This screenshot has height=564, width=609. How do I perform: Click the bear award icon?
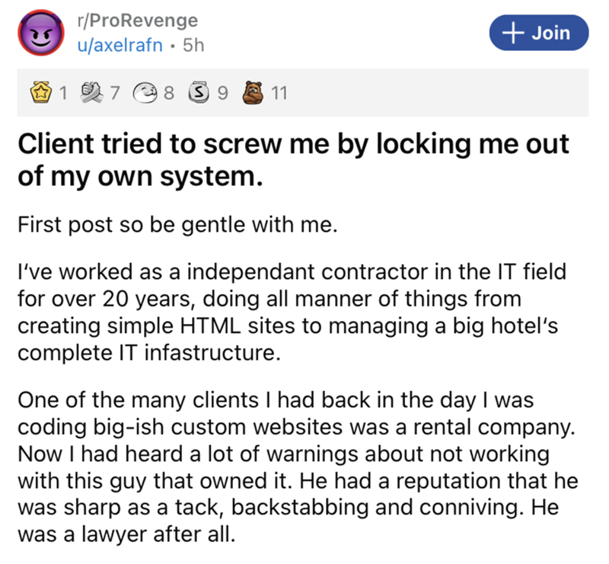(253, 94)
